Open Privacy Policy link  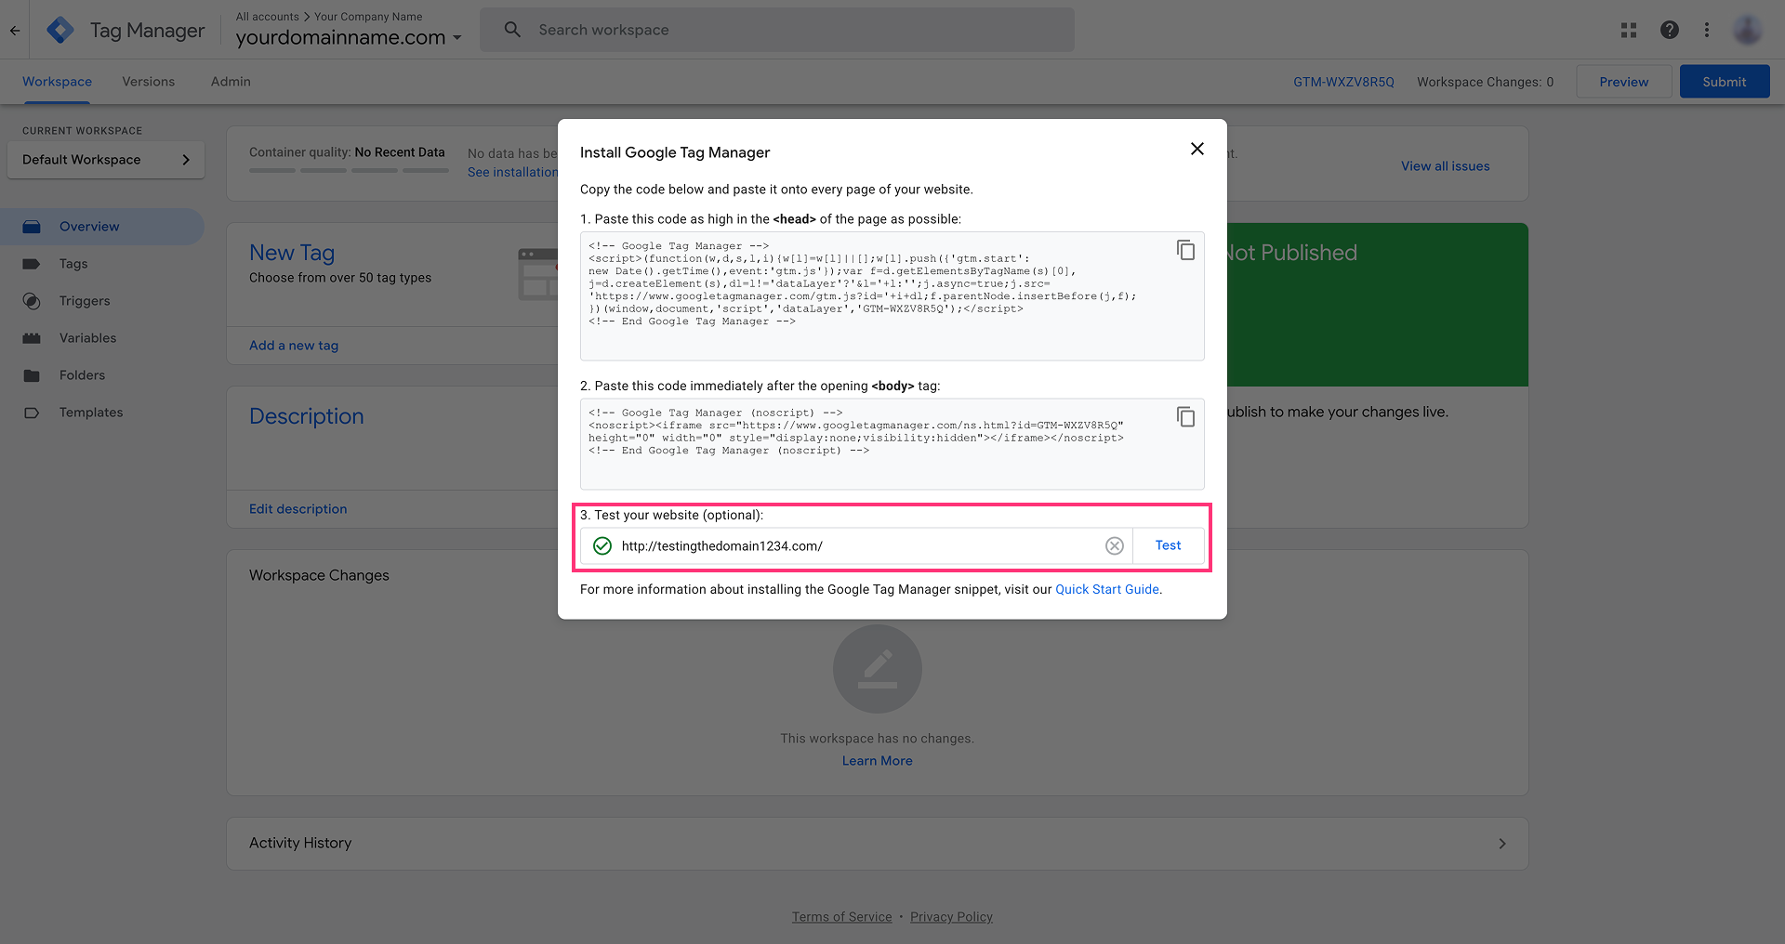pos(951,917)
